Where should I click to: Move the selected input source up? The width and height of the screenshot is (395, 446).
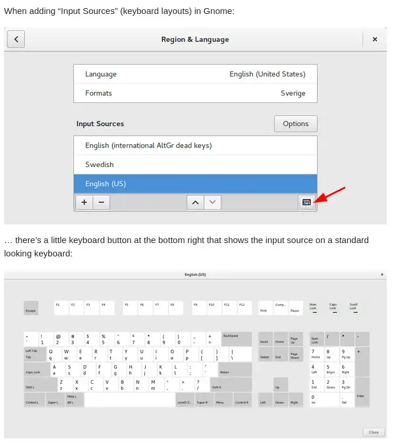click(x=195, y=202)
